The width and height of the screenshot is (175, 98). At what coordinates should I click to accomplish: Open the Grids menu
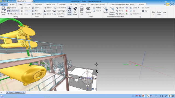[x=153, y=13]
